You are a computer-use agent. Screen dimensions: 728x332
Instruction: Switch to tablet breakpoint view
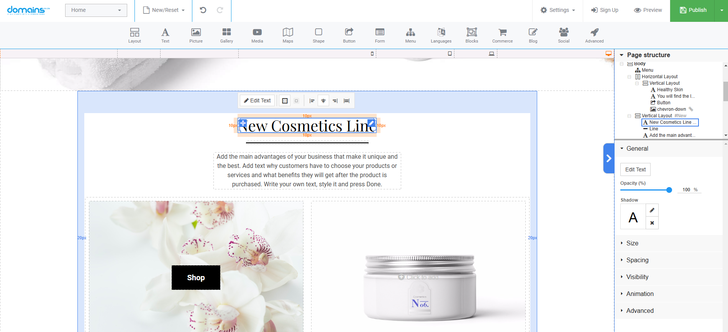pos(450,54)
